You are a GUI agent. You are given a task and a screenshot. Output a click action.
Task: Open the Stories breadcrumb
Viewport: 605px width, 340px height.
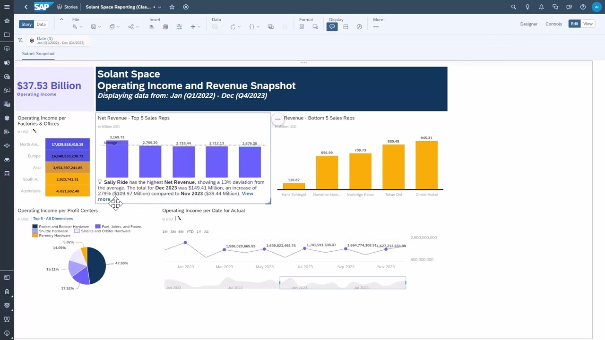click(67, 7)
